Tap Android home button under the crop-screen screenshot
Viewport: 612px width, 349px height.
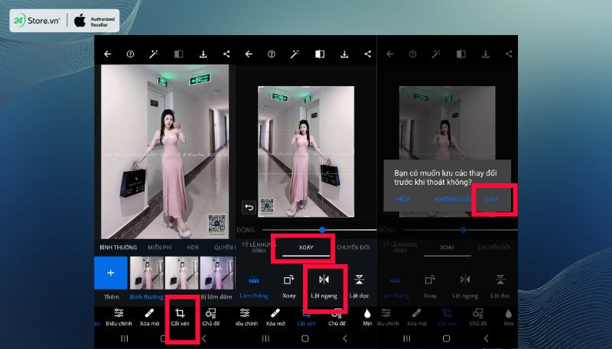click(x=304, y=338)
